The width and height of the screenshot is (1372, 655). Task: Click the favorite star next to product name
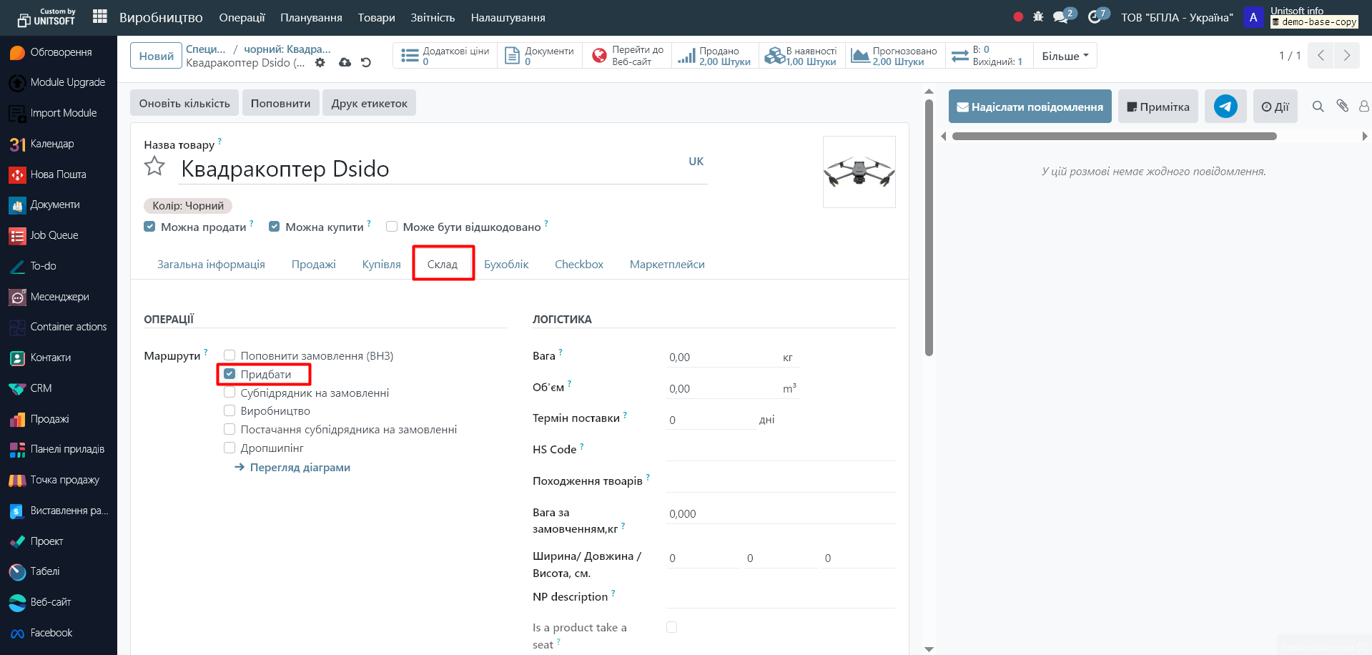[x=154, y=167]
